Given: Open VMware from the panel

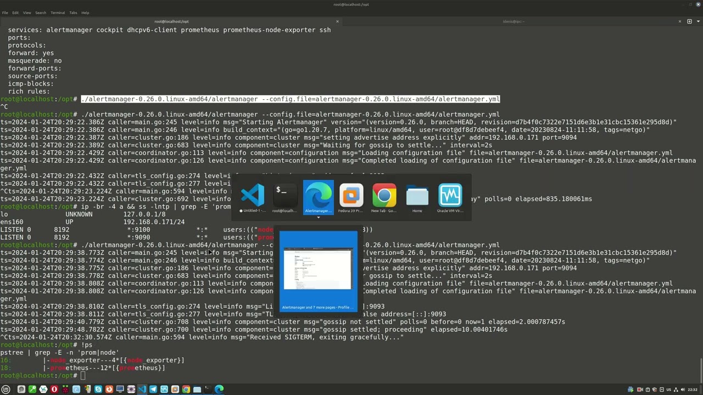Looking at the screenshot, I should coord(175,390).
